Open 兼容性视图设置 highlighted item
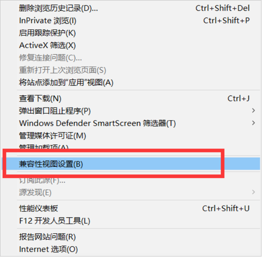Viewport: 262px width, 257px height. pyautogui.click(x=51, y=164)
